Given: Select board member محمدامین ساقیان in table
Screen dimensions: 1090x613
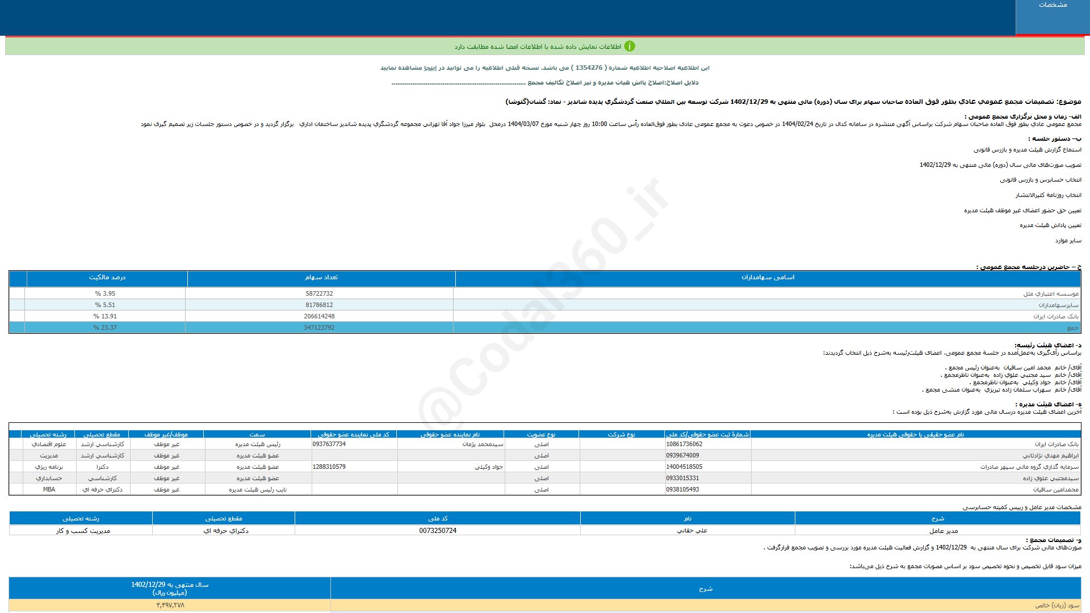Looking at the screenshot, I should pyautogui.click(x=1056, y=490).
